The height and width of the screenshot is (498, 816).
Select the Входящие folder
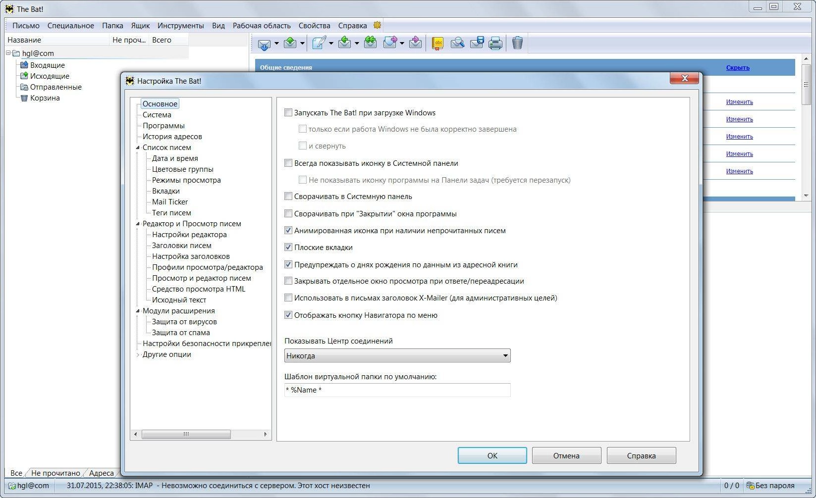pos(47,65)
